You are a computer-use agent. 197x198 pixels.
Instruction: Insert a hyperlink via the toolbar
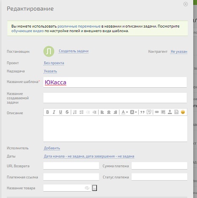coord(157,112)
